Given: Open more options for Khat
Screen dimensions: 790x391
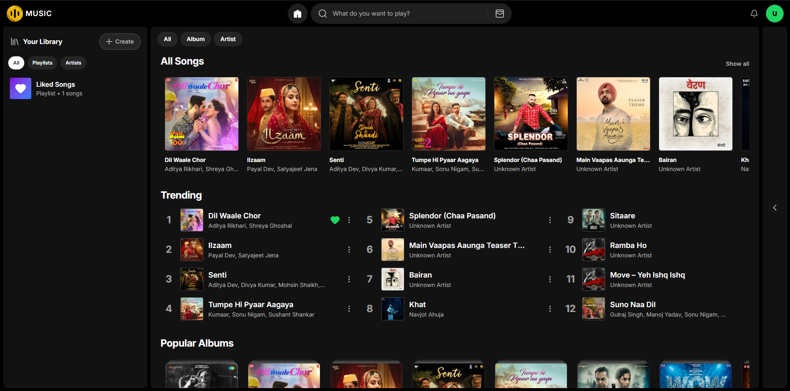Looking at the screenshot, I should pos(550,309).
